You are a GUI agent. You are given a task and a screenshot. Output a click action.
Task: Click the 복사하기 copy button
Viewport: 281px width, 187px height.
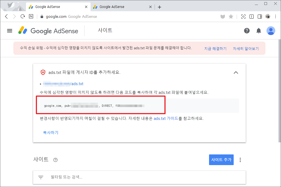(51, 133)
